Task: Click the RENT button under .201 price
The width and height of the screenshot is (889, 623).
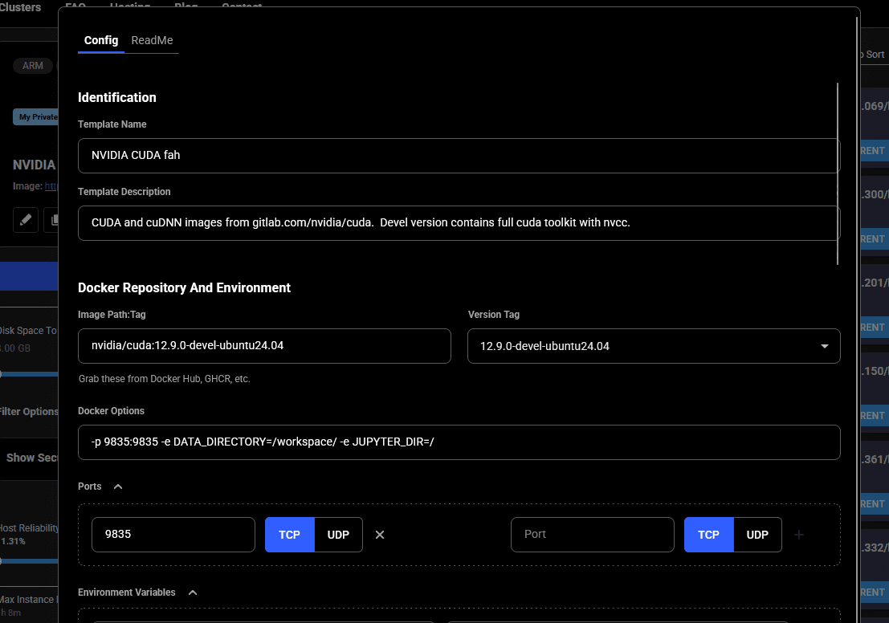Action: tap(875, 328)
